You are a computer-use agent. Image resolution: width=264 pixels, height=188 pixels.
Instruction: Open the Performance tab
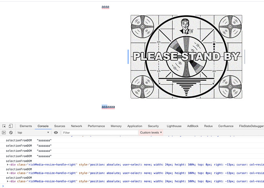96,126
